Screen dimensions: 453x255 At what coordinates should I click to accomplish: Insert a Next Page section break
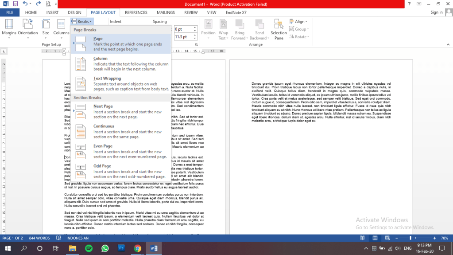pos(120,112)
